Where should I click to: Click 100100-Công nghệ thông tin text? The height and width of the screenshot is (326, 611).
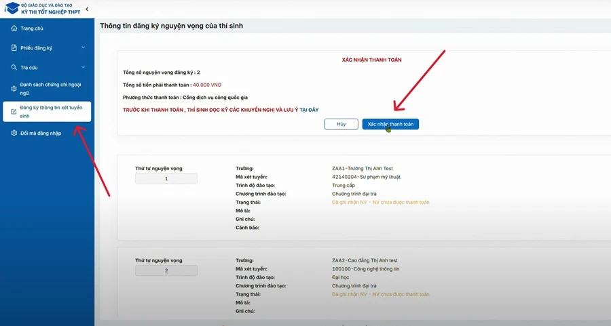point(365,269)
